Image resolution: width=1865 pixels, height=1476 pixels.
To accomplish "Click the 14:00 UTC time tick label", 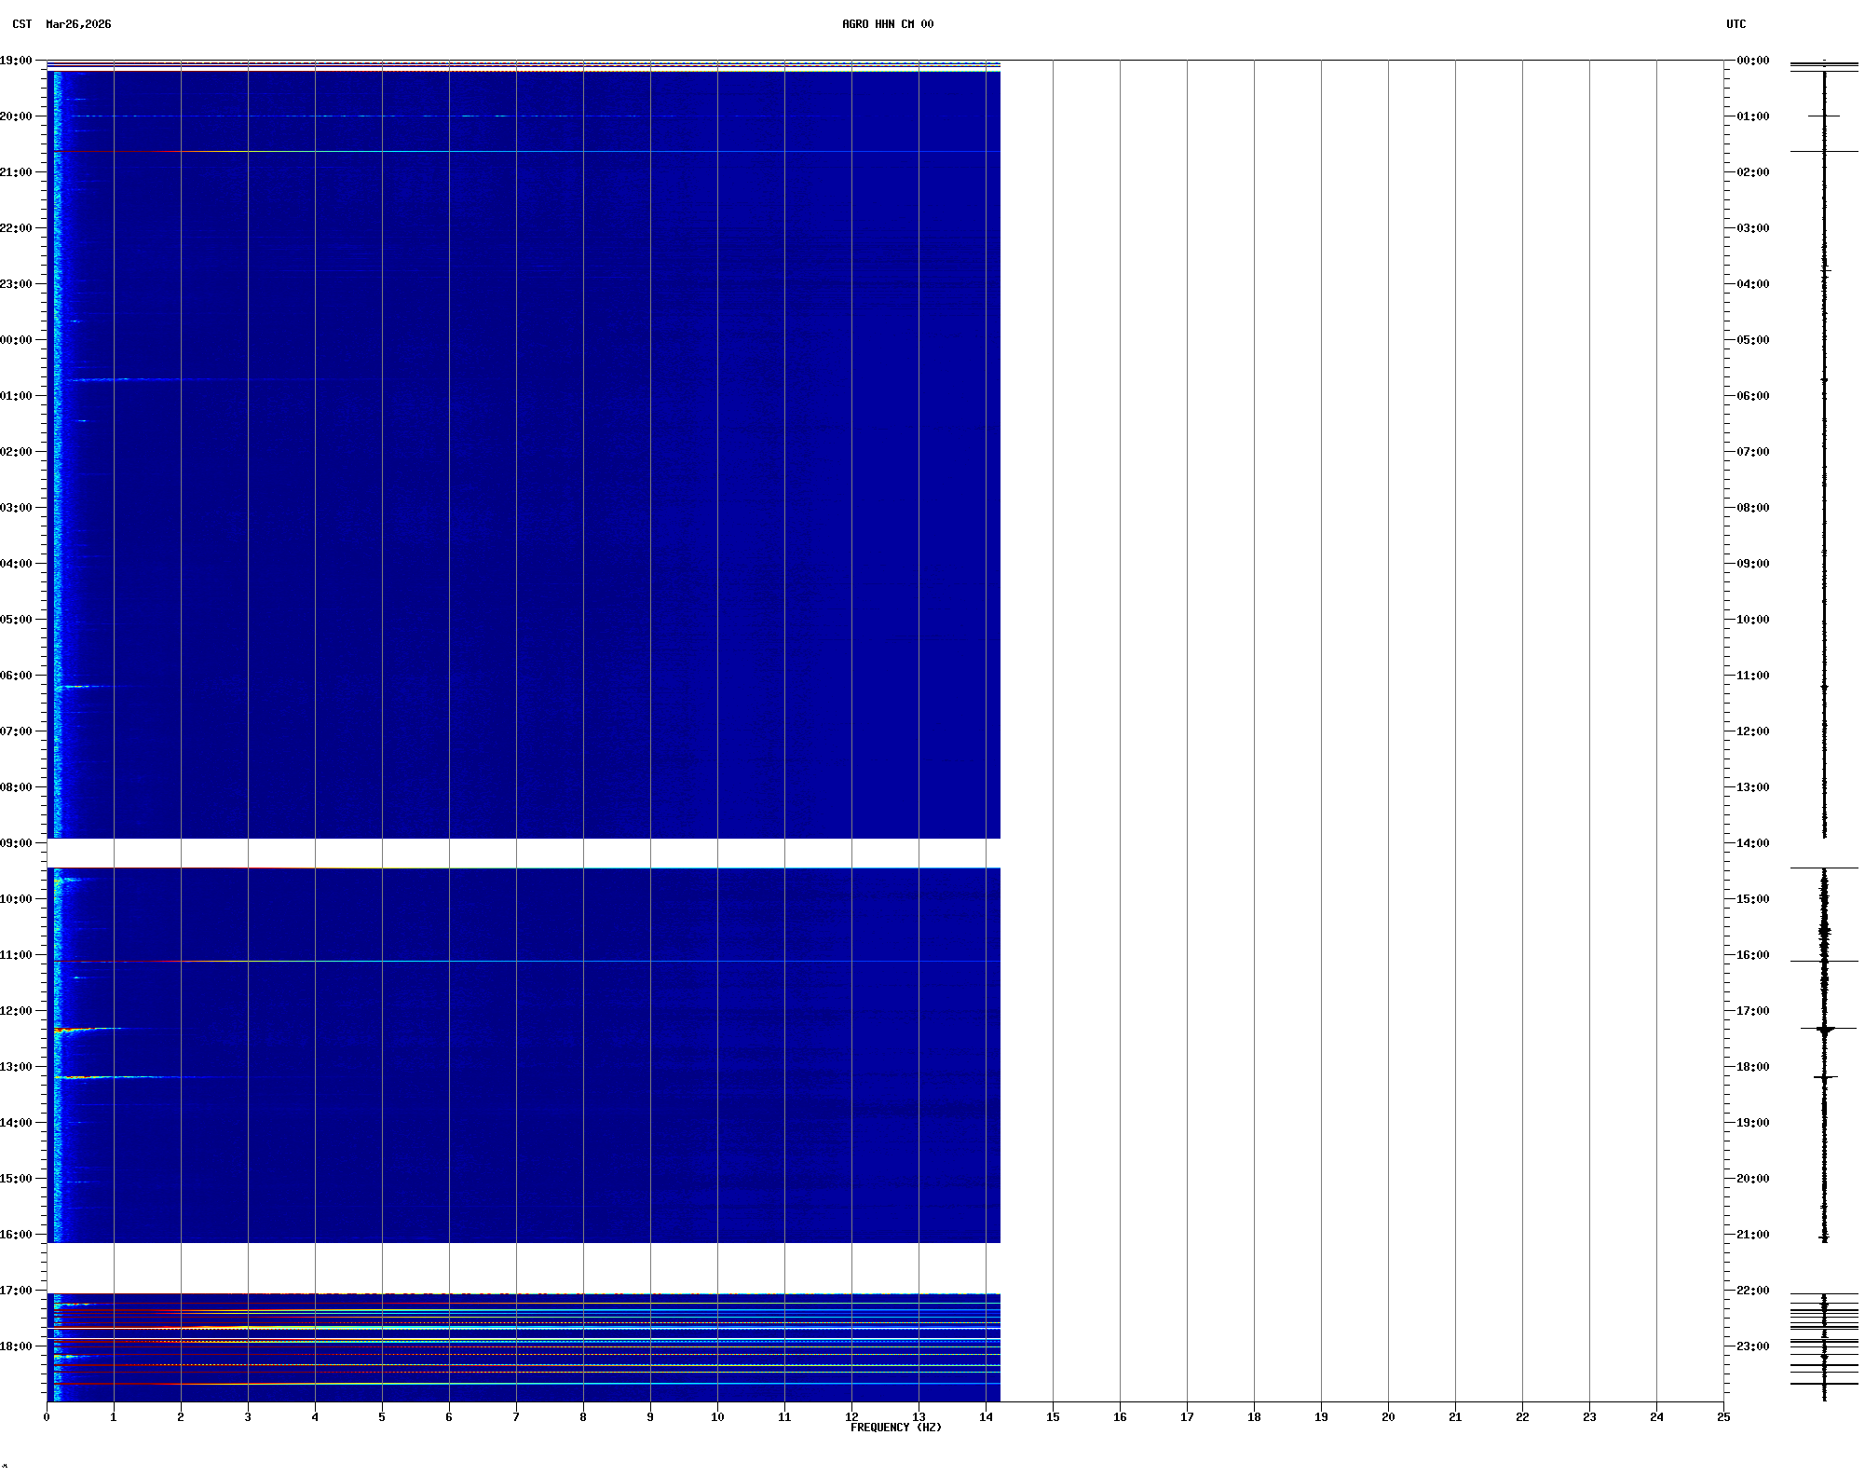I will coord(1752,843).
